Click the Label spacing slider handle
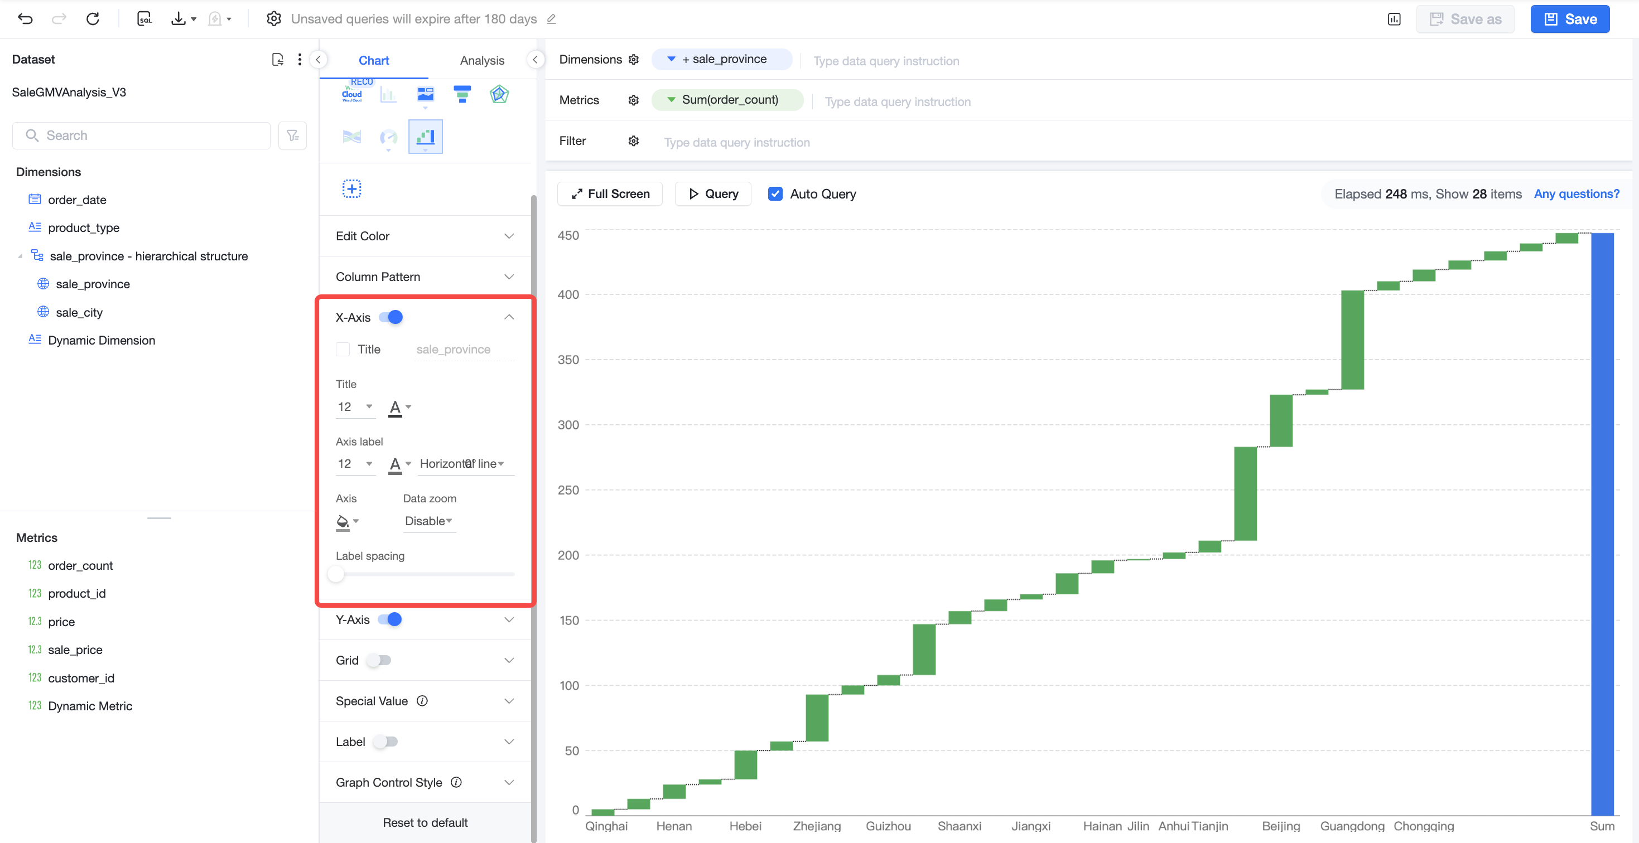1639x843 pixels. [336, 574]
